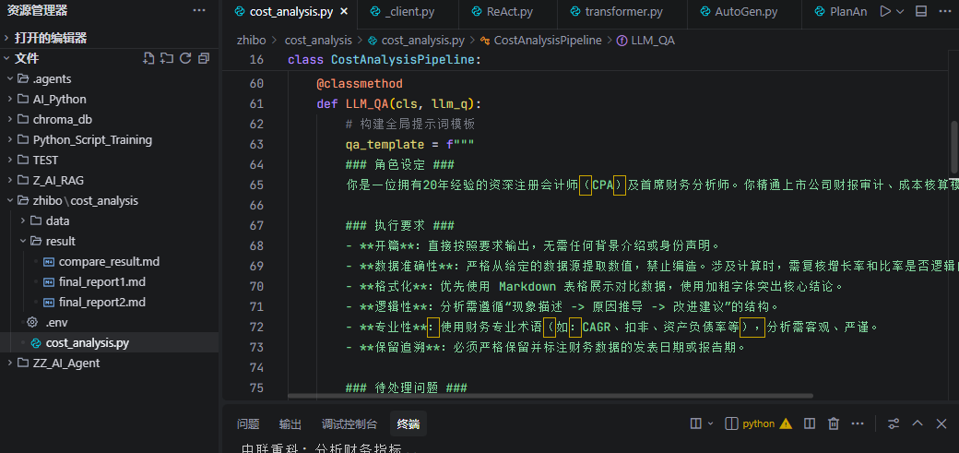Click the split editor layout icon
The image size is (959, 453).
[x=921, y=12]
